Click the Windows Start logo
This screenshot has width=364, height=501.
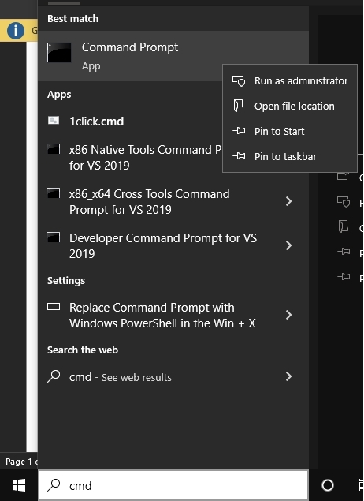pyautogui.click(x=19, y=486)
